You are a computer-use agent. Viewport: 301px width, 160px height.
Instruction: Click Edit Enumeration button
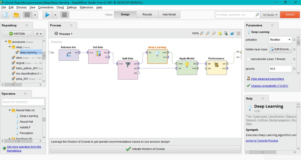[280, 49]
